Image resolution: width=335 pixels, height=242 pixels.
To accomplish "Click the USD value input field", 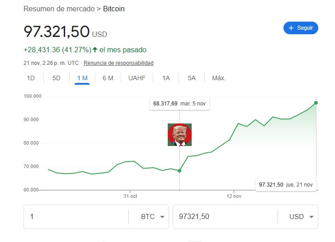I will 224,217.
